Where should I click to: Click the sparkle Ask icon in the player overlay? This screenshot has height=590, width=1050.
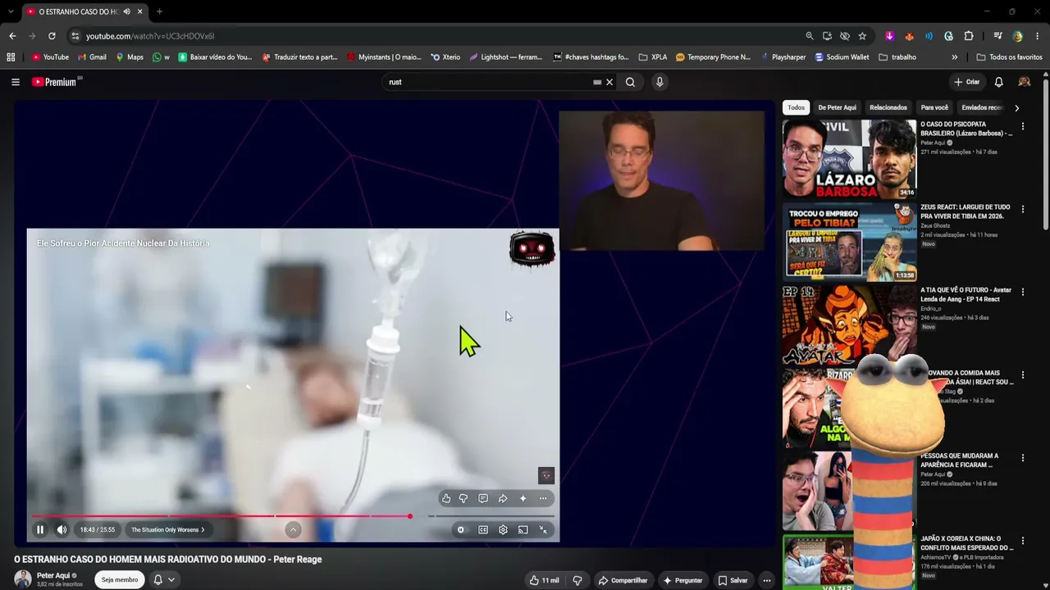(x=523, y=498)
